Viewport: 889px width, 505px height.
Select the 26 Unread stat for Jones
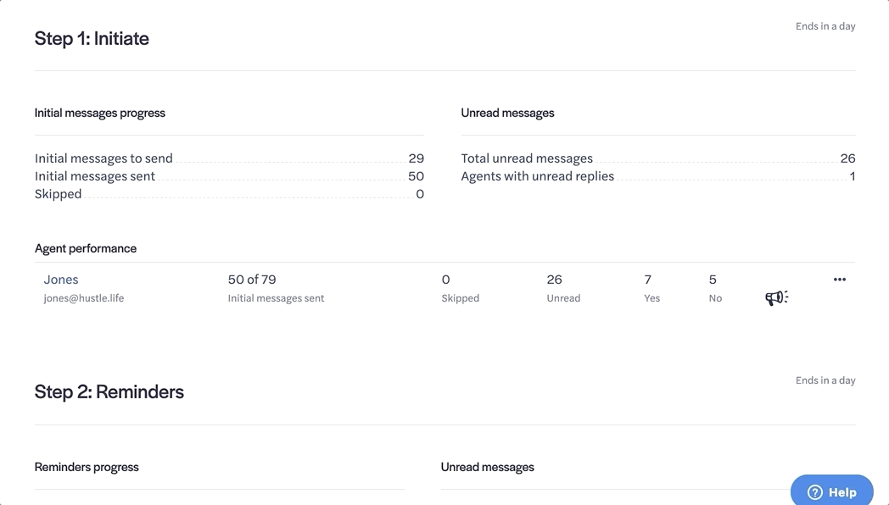click(555, 280)
